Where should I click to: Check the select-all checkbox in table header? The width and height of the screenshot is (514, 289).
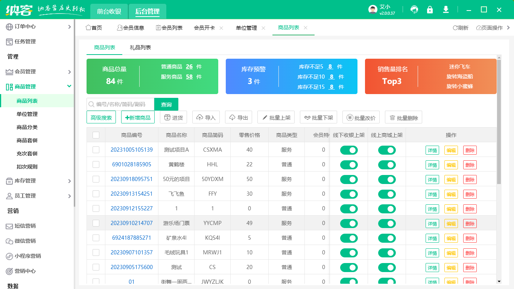96,135
